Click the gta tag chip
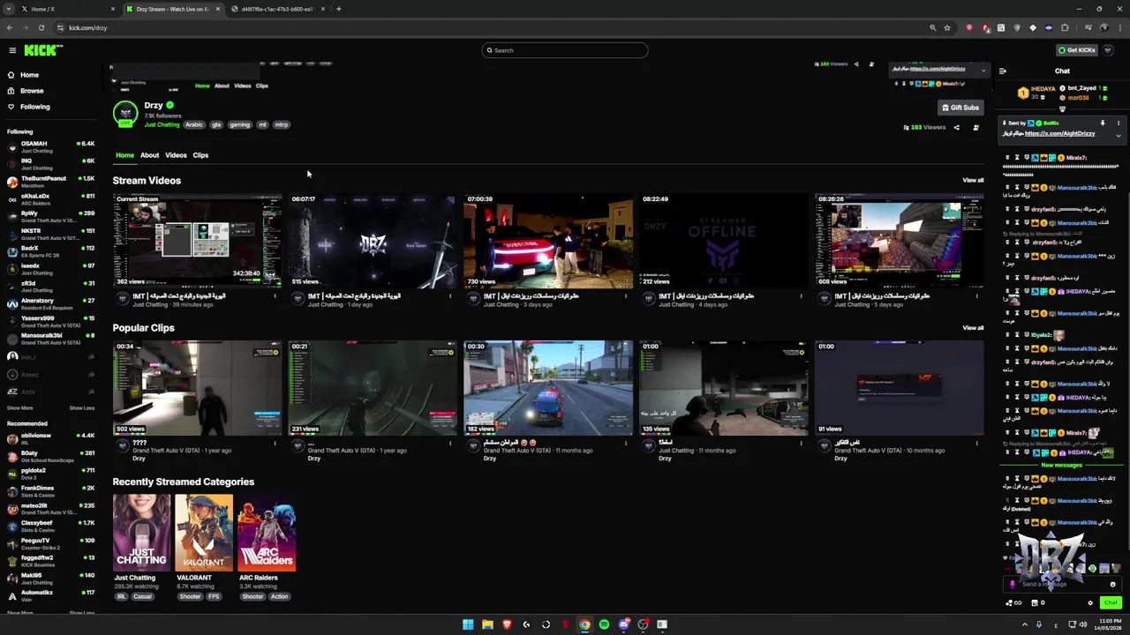 click(215, 125)
